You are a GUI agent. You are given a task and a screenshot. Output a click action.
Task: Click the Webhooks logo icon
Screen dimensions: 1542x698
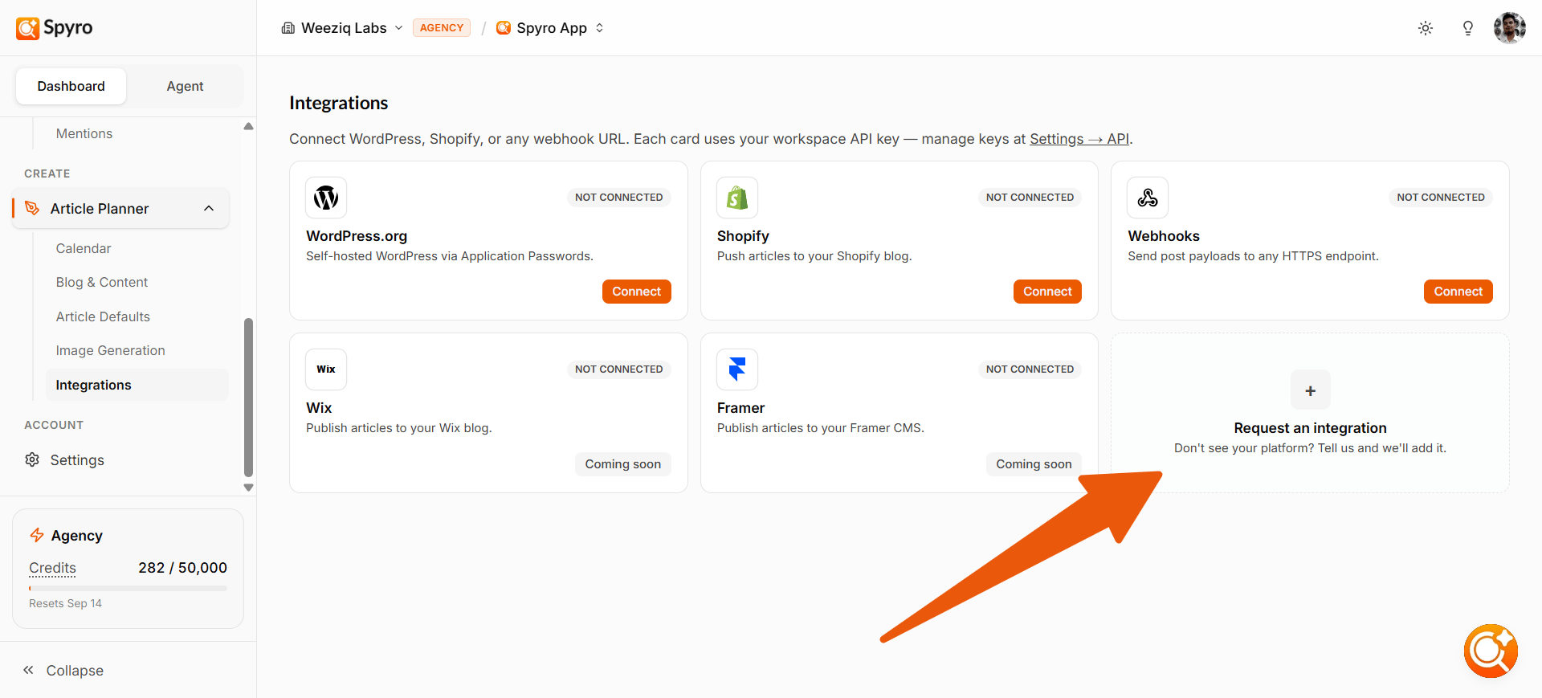[1148, 198]
